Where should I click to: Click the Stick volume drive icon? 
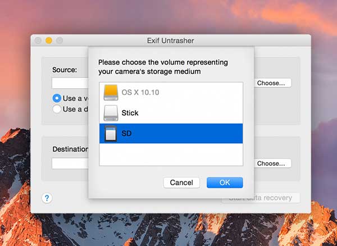pyautogui.click(x=111, y=113)
